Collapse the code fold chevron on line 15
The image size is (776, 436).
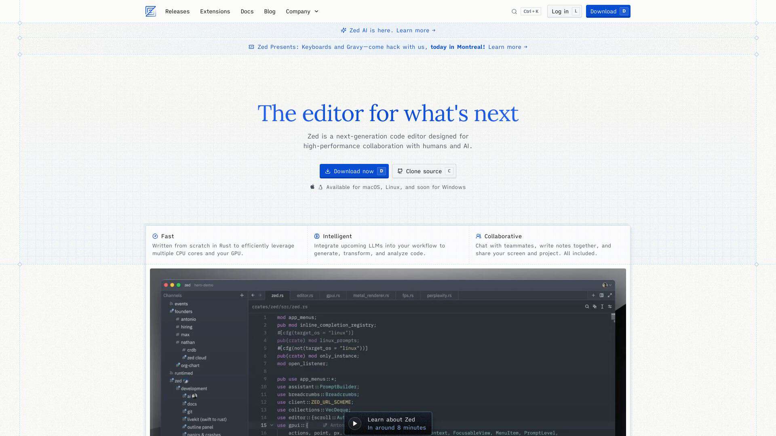click(272, 425)
